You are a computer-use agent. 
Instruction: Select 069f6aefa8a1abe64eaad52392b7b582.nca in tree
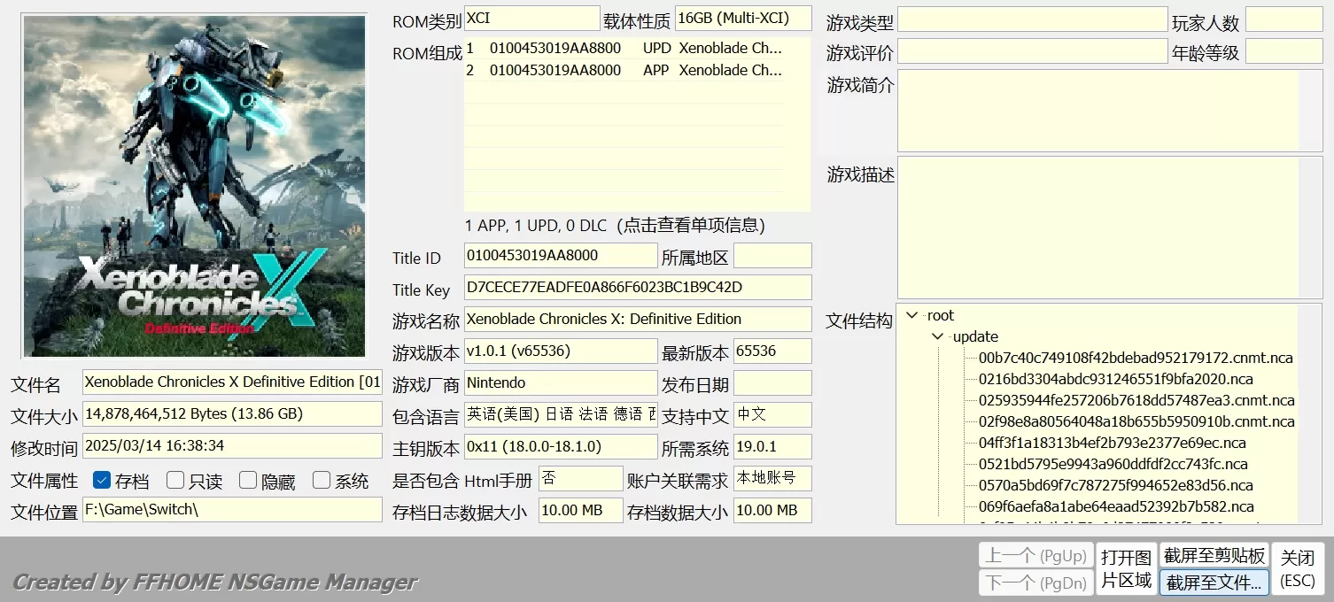pyautogui.click(x=1116, y=506)
